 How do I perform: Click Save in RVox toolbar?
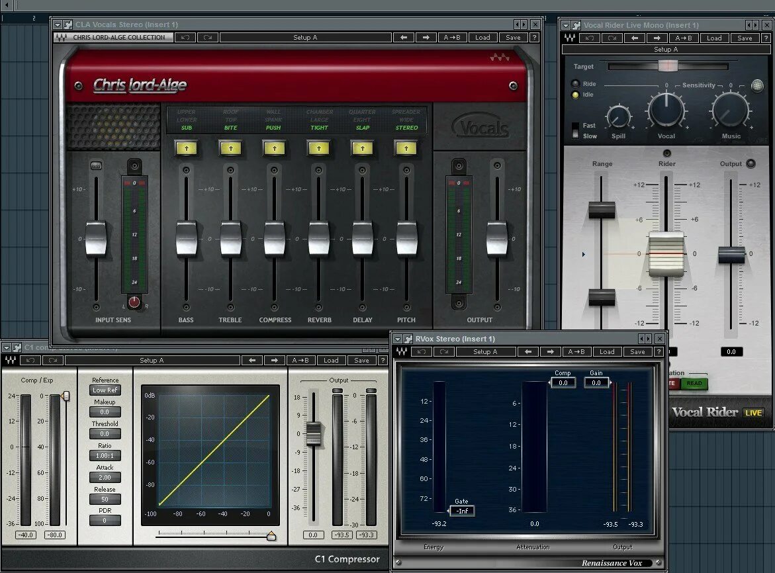(x=637, y=352)
